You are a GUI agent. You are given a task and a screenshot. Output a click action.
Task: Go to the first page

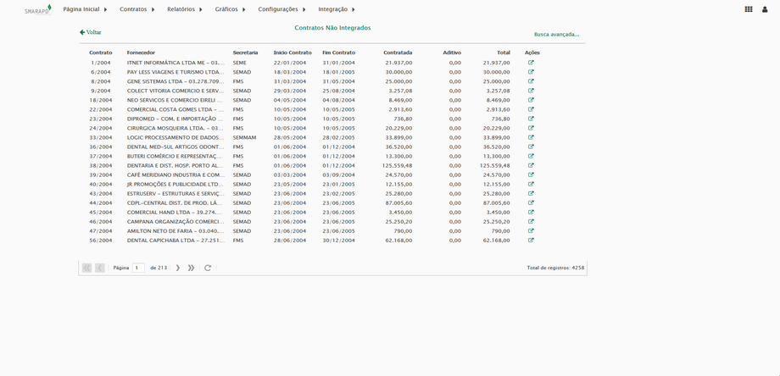point(87,268)
